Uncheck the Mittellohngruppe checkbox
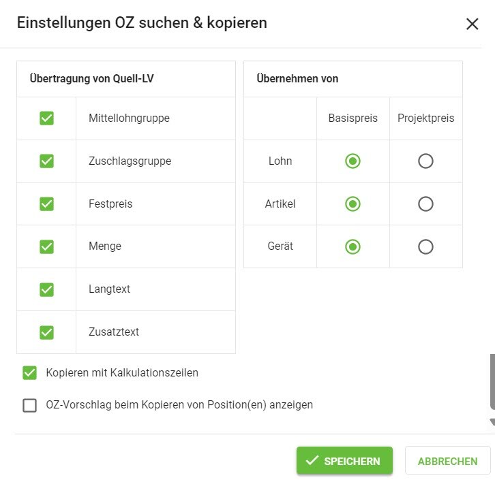Viewport: 495px width, 482px height. click(46, 118)
